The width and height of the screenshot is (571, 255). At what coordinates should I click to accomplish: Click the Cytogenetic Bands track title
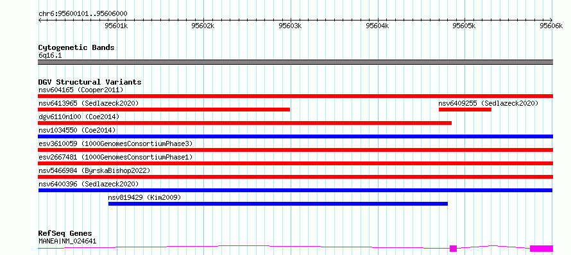76,47
